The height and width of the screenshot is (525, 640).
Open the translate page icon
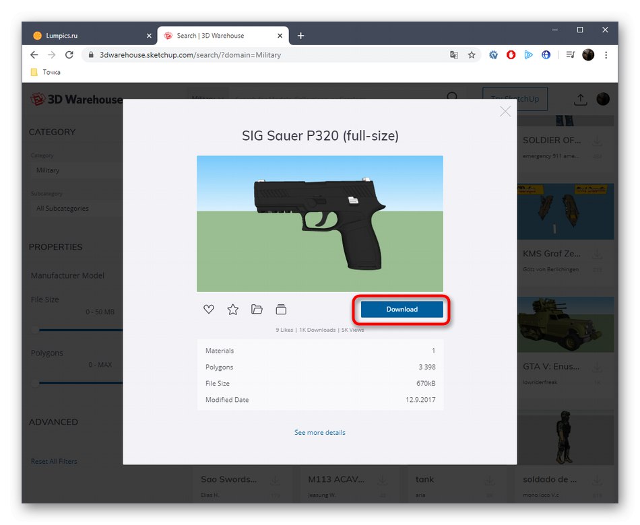pos(454,55)
